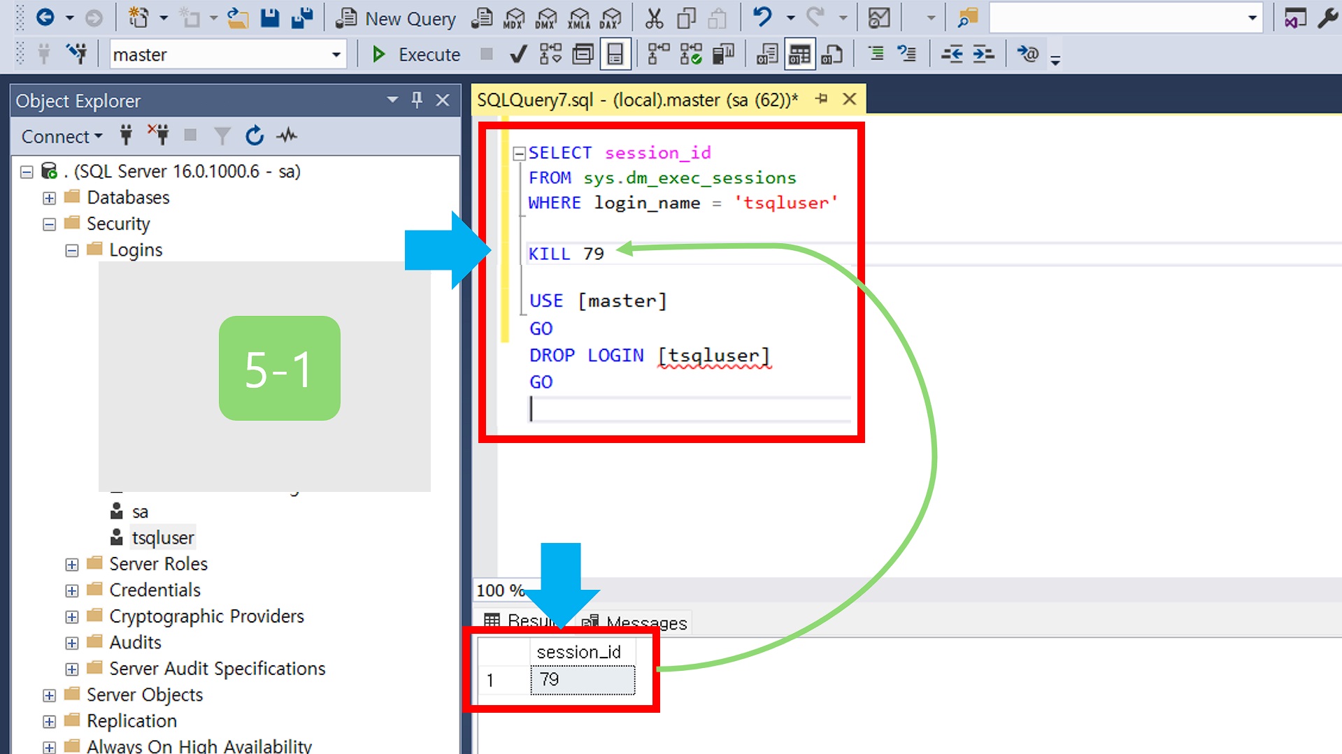Expand the Databases folder

49,198
